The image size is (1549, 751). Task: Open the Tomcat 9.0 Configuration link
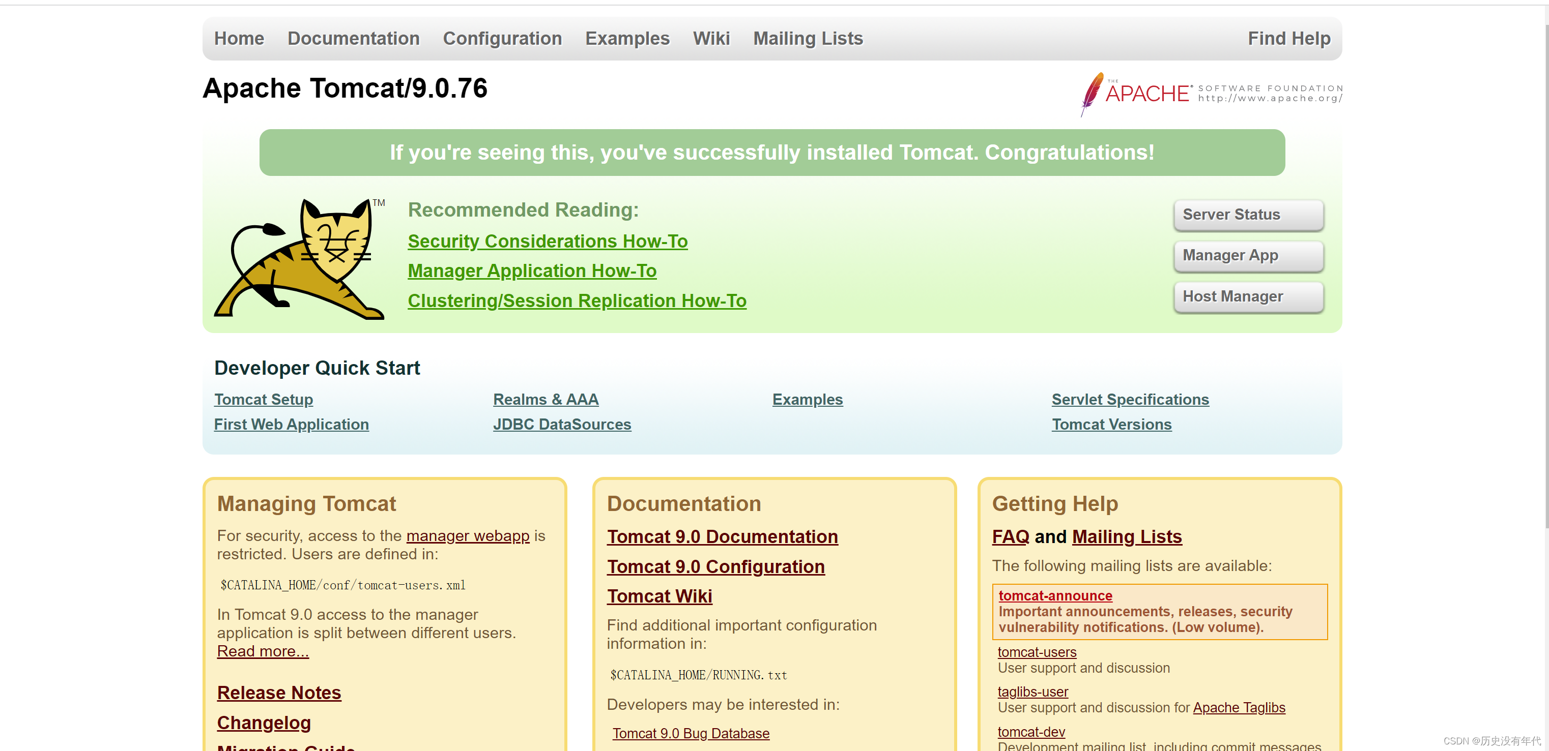[715, 566]
